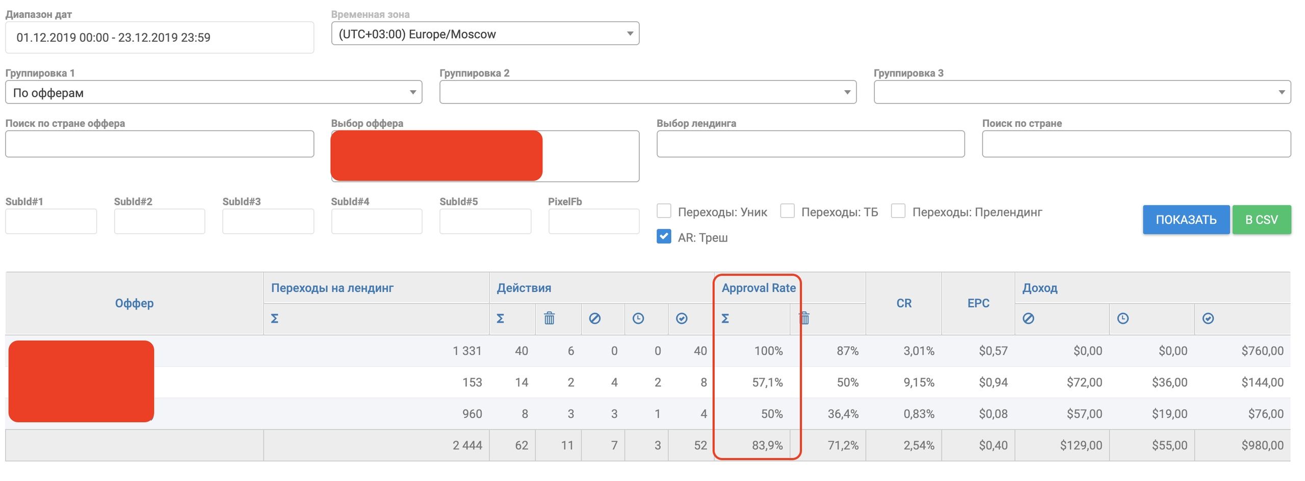Sort by pending income clock icon under Доход
The image size is (1305, 481).
click(1123, 318)
